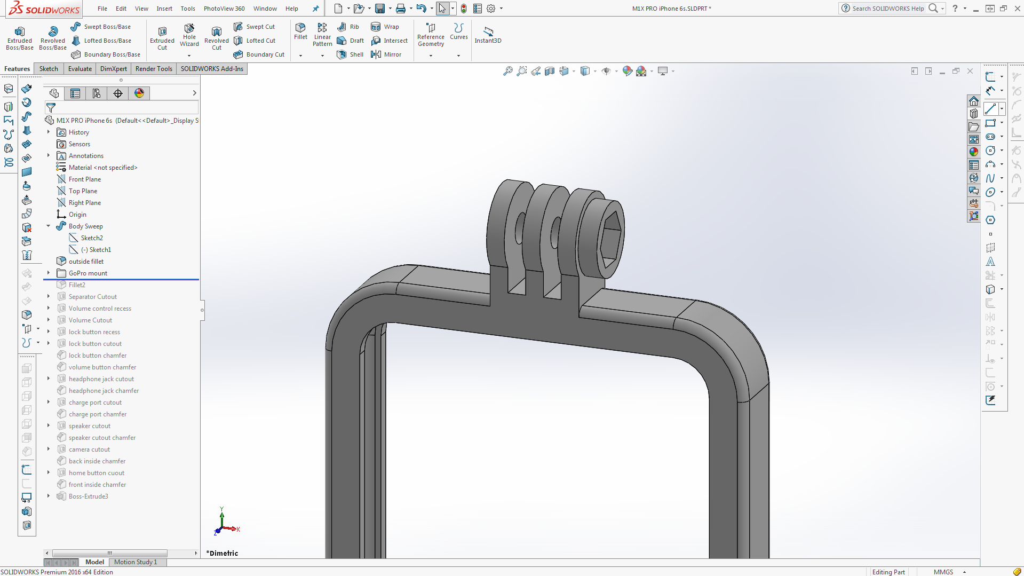Image resolution: width=1024 pixels, height=576 pixels.
Task: Click the Wrap feature tool
Action: coord(385,27)
